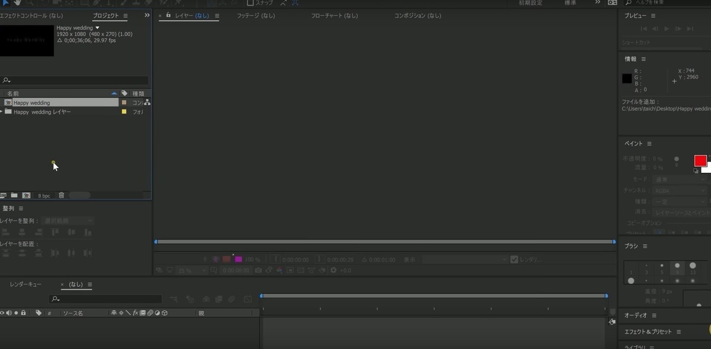This screenshot has width=711, height=349.
Task: Click the trash icon in the Project panel
Action: (x=61, y=195)
